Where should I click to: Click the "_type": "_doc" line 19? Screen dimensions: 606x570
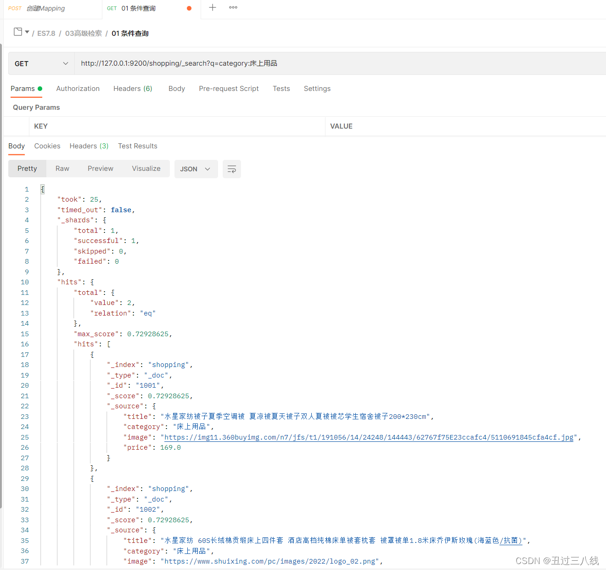(x=140, y=375)
